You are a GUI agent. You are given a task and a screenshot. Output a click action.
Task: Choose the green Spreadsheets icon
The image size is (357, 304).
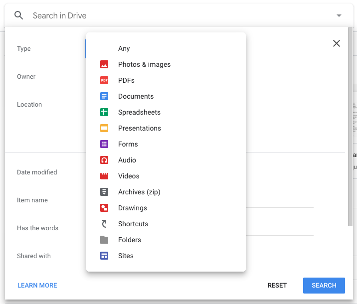104,112
